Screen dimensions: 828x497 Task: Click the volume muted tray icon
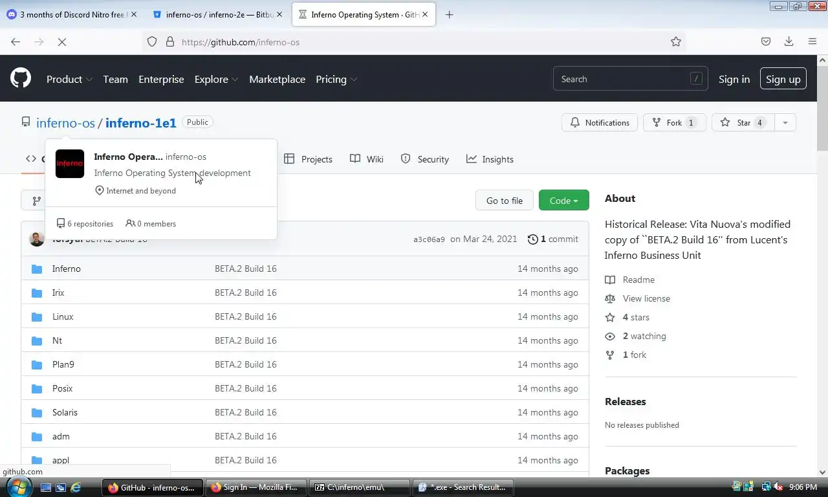(778, 487)
